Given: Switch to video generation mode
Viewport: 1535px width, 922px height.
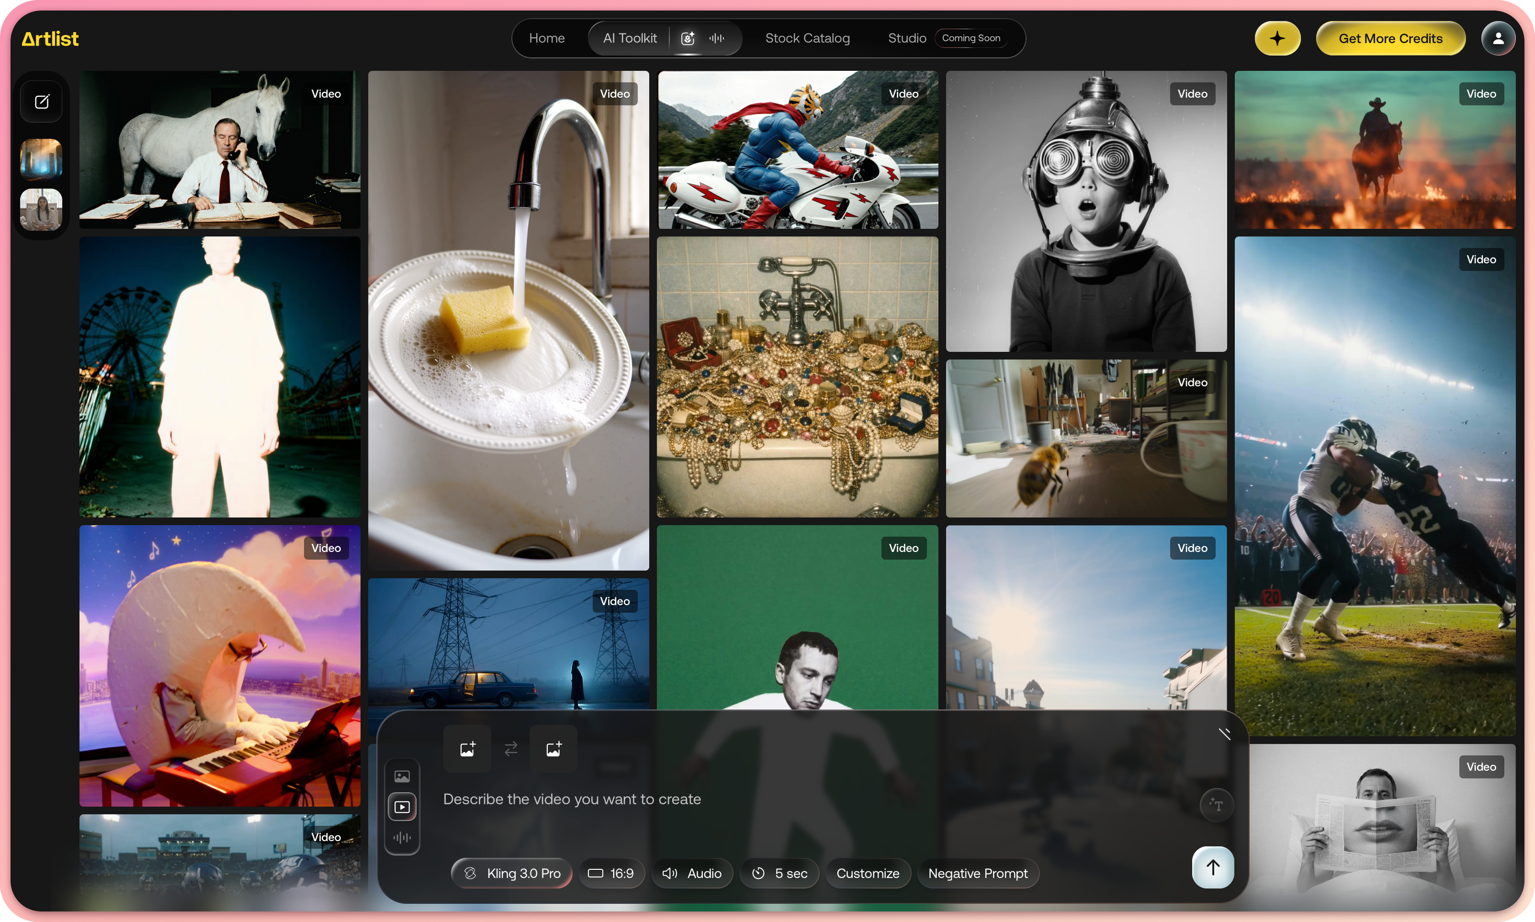Looking at the screenshot, I should [x=402, y=807].
